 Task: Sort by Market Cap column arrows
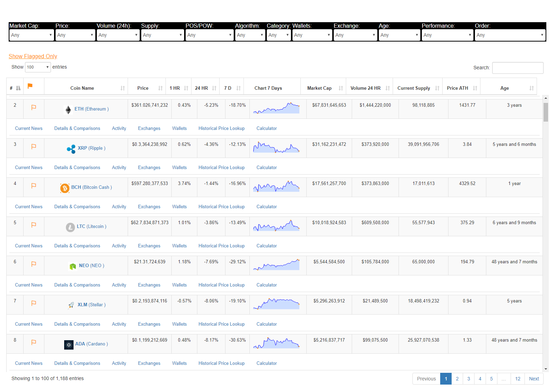pos(341,88)
